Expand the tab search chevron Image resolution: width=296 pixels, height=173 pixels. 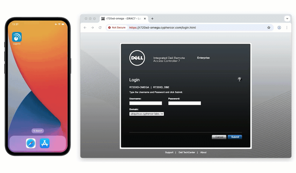tap(287, 18)
